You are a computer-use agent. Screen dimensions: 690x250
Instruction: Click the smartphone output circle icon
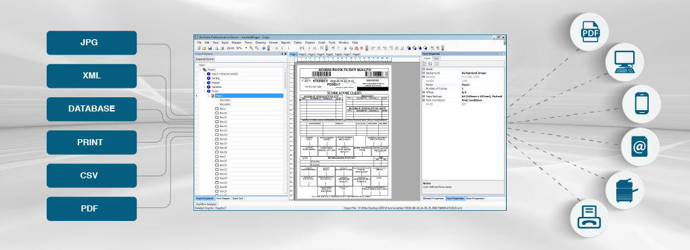pyautogui.click(x=641, y=104)
